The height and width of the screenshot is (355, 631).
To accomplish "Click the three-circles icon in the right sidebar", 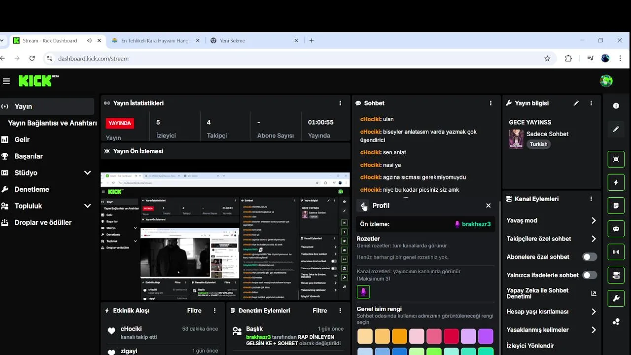I will [x=616, y=321].
